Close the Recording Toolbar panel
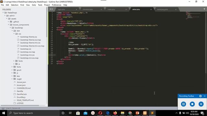The image size is (207, 116). [205, 96]
